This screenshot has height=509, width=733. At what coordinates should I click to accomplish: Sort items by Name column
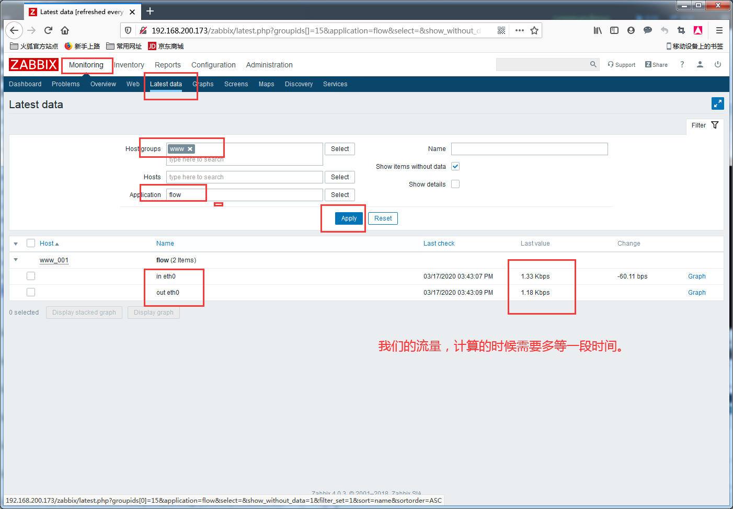(x=165, y=244)
